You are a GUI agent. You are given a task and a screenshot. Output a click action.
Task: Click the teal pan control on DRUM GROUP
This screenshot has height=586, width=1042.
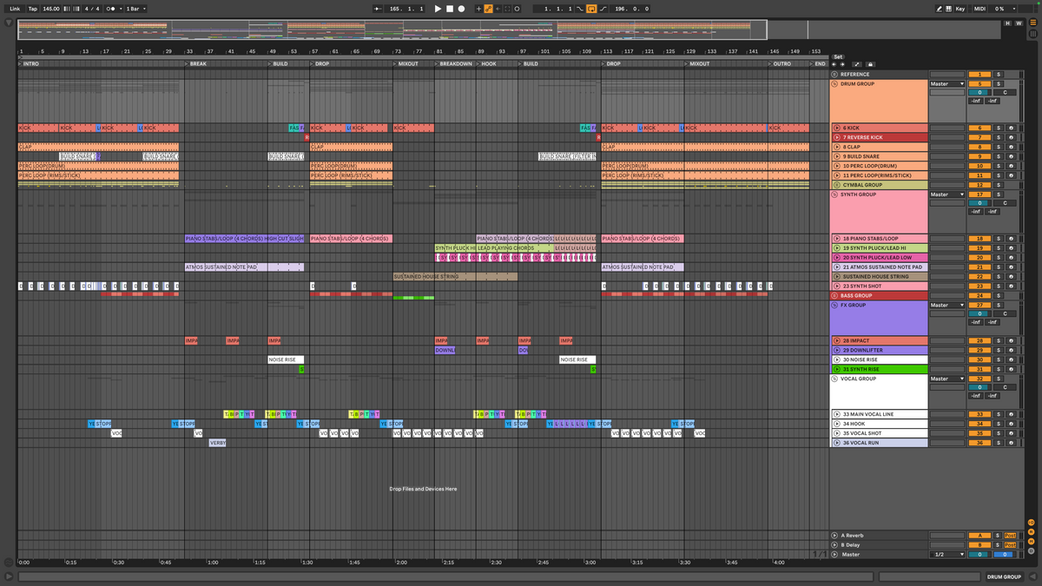[x=979, y=94]
